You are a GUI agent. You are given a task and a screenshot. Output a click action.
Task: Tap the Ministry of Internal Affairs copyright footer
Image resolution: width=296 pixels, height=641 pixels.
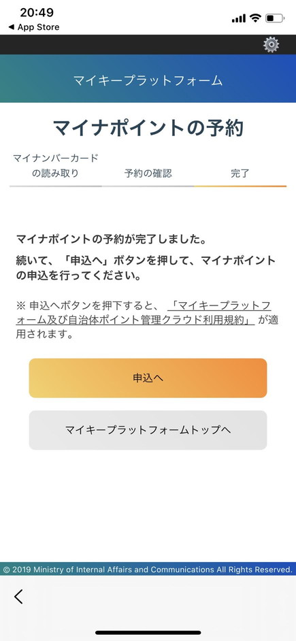pos(148,570)
